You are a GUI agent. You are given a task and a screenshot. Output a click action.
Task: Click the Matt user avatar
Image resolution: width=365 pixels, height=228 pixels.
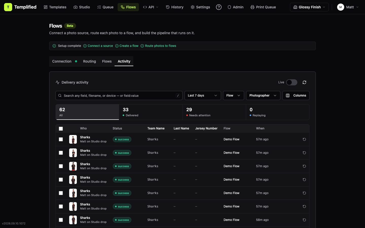(340, 7)
